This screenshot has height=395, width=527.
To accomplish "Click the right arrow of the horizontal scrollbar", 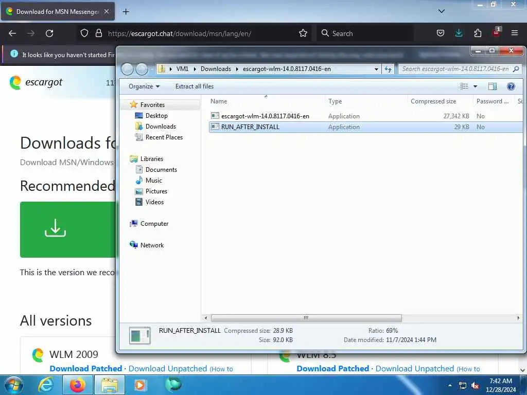I will pyautogui.click(x=518, y=318).
